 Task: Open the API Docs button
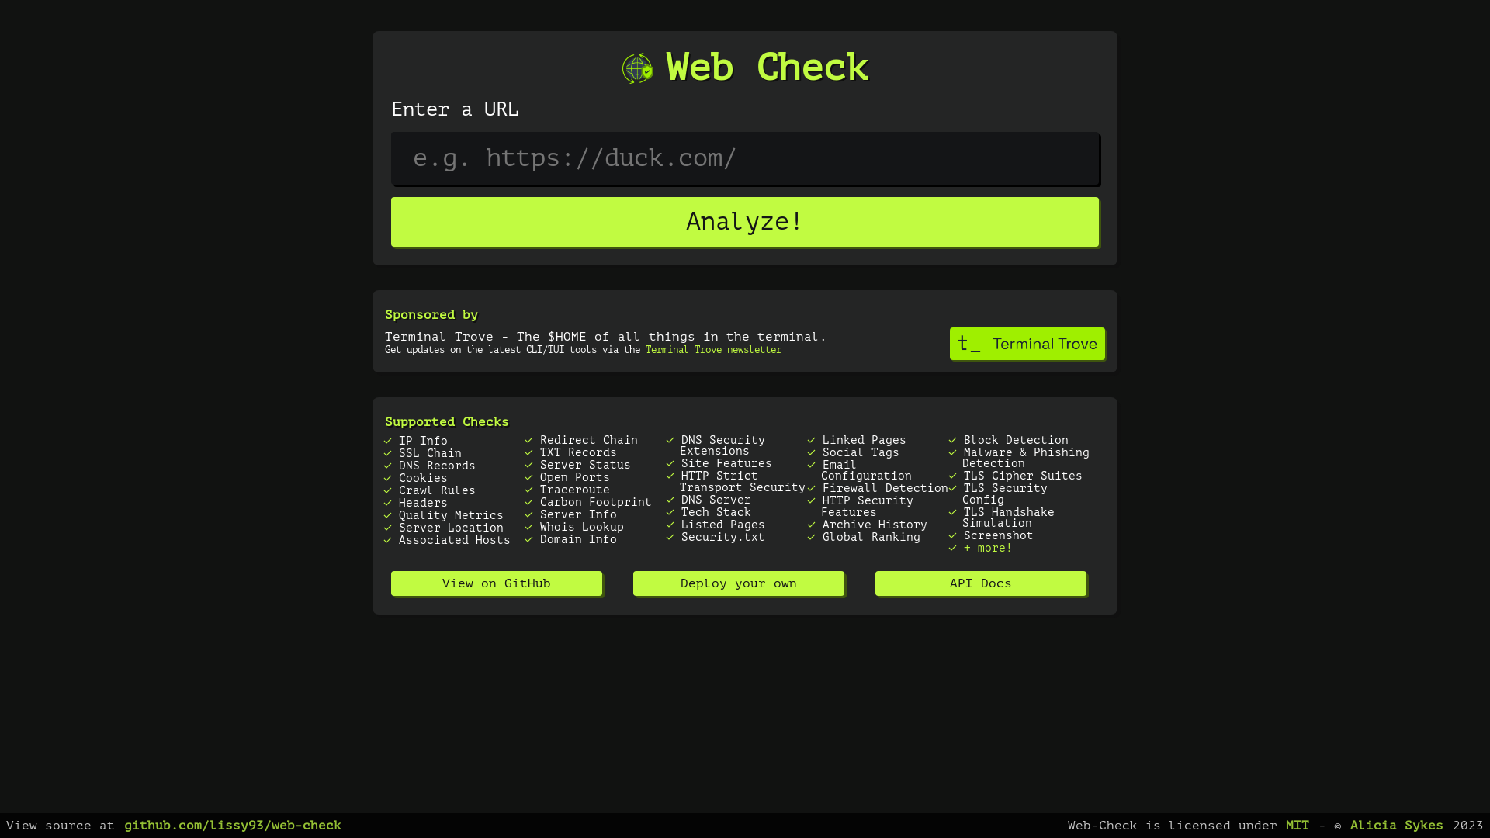pyautogui.click(x=981, y=583)
